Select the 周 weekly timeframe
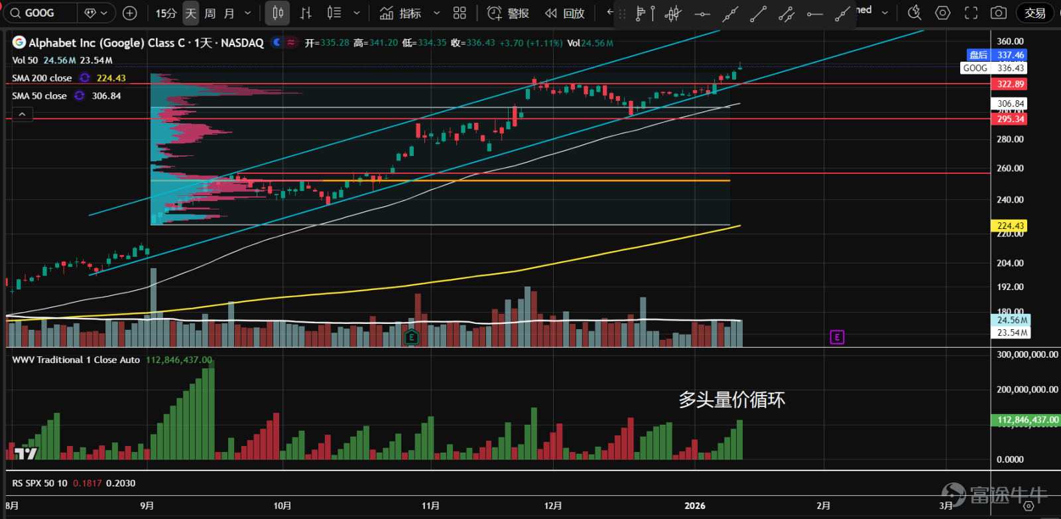 point(210,13)
